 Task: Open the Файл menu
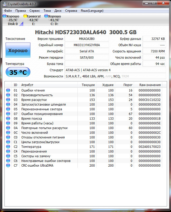[8, 11]
